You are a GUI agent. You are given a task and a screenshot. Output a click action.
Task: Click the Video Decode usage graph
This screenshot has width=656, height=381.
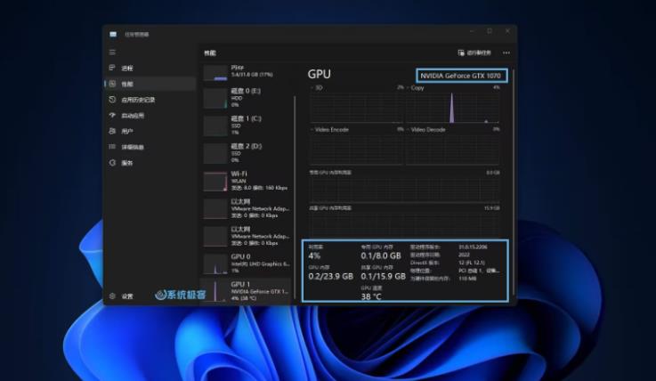[x=453, y=149]
